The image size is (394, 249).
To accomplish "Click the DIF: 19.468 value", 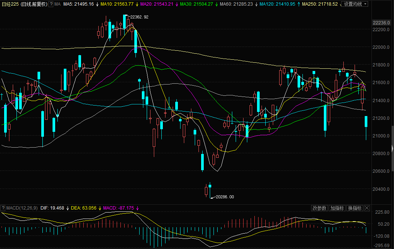I will (x=52, y=208).
